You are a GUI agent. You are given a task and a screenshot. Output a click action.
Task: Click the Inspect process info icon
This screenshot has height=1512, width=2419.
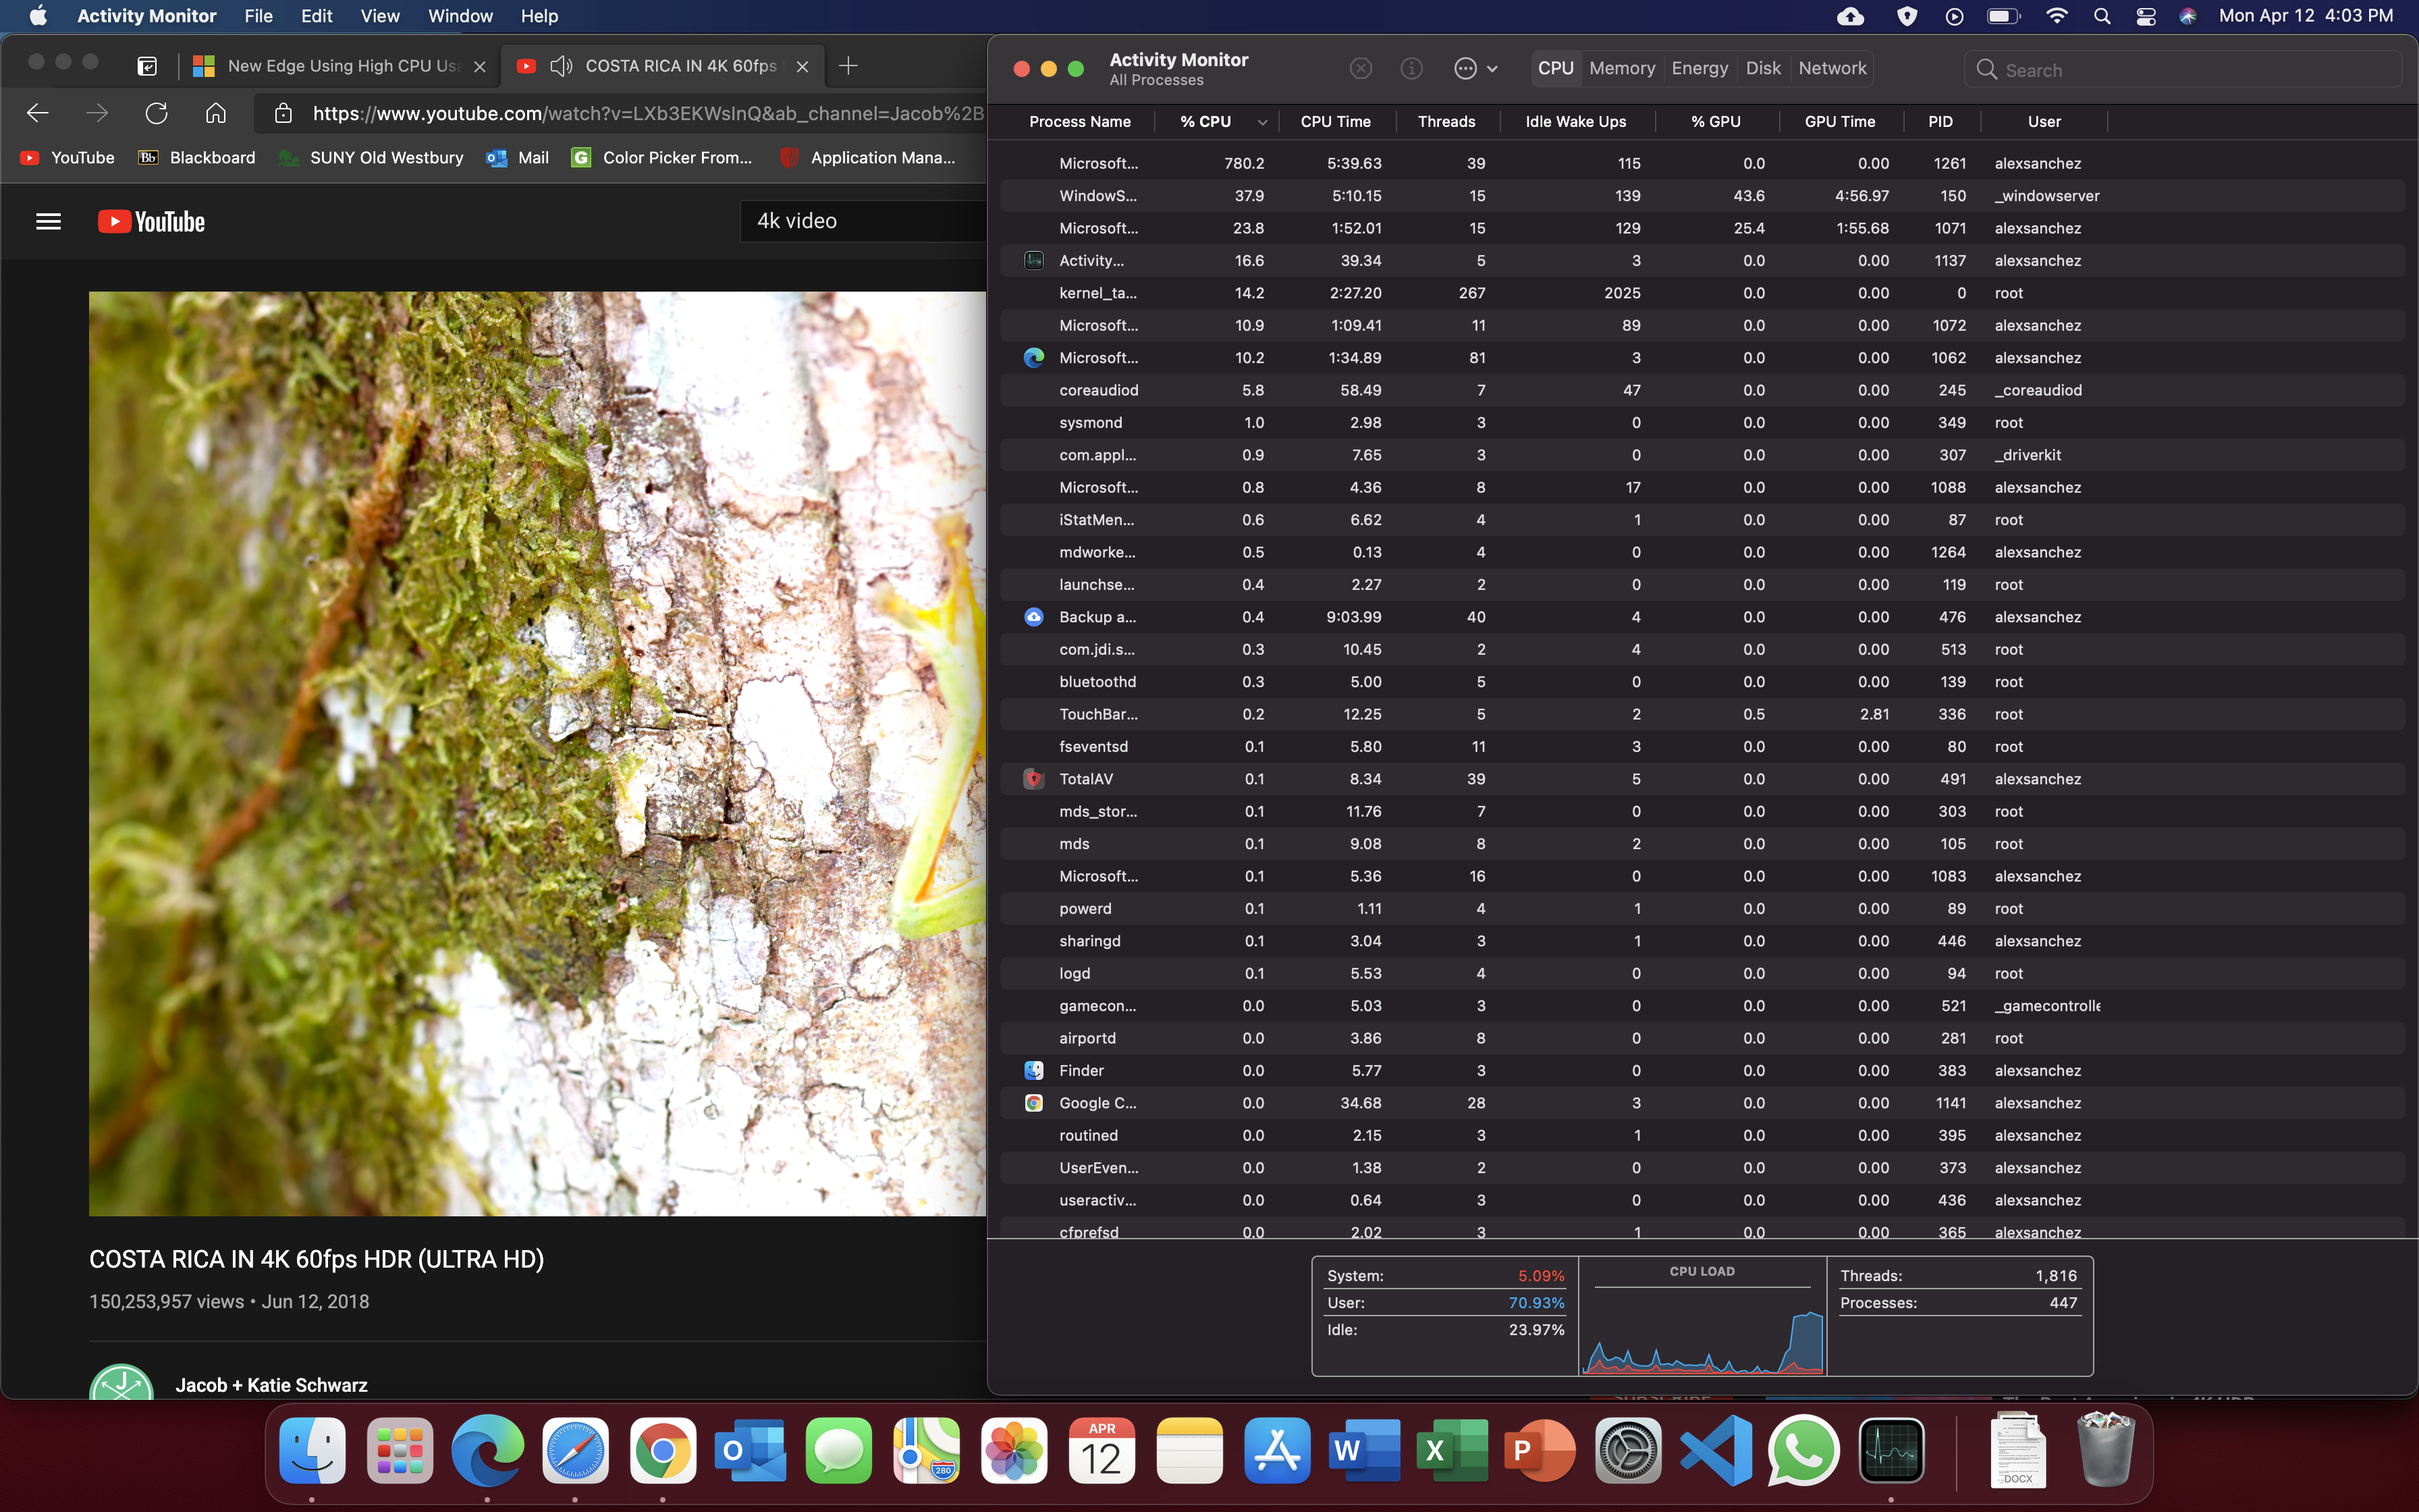pos(1411,68)
